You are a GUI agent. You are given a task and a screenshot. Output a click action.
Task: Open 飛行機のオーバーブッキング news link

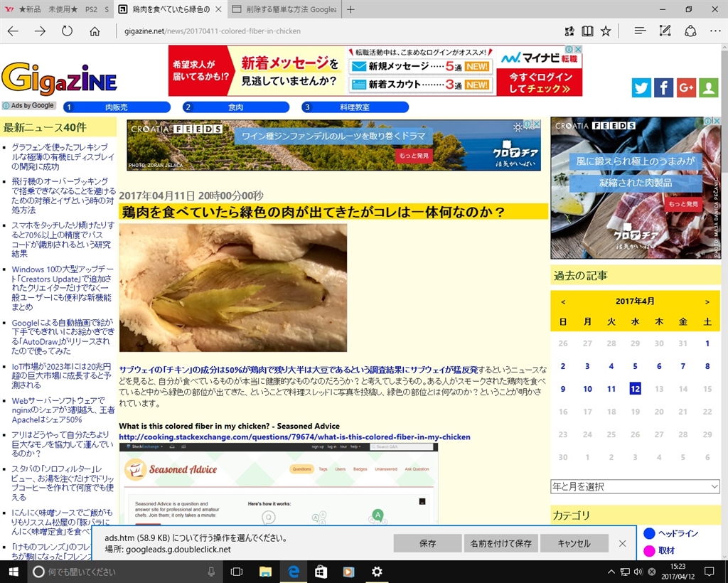point(63,196)
